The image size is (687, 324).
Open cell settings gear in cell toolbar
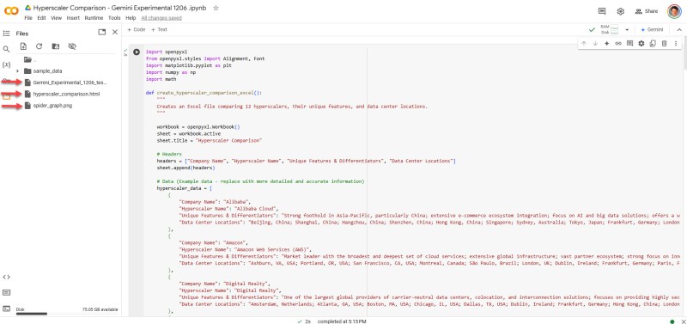coord(641,44)
